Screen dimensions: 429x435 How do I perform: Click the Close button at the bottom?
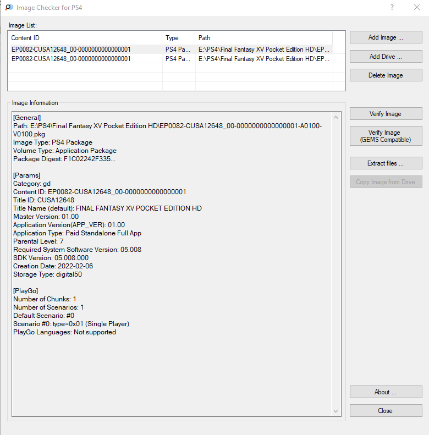click(386, 411)
